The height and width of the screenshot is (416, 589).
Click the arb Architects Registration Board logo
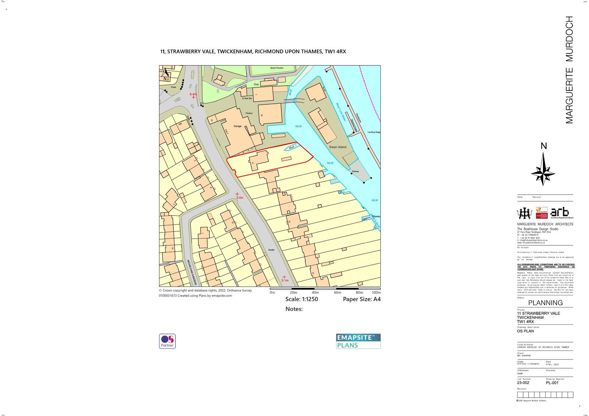tap(562, 213)
